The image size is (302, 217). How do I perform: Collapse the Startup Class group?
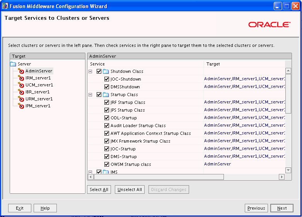[x=90, y=95]
